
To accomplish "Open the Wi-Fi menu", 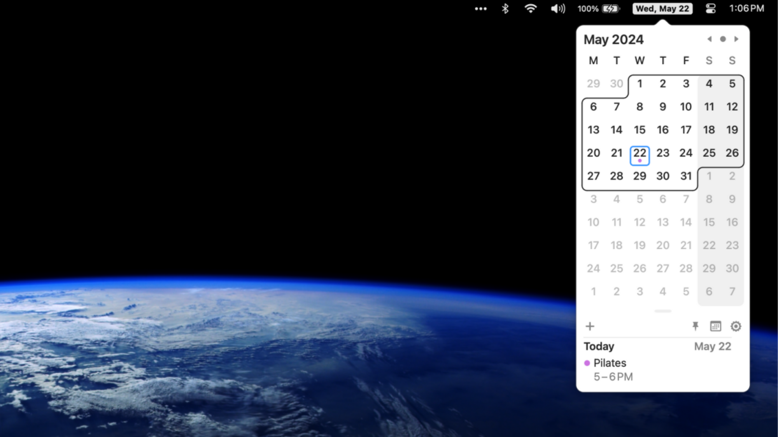I will (x=531, y=9).
